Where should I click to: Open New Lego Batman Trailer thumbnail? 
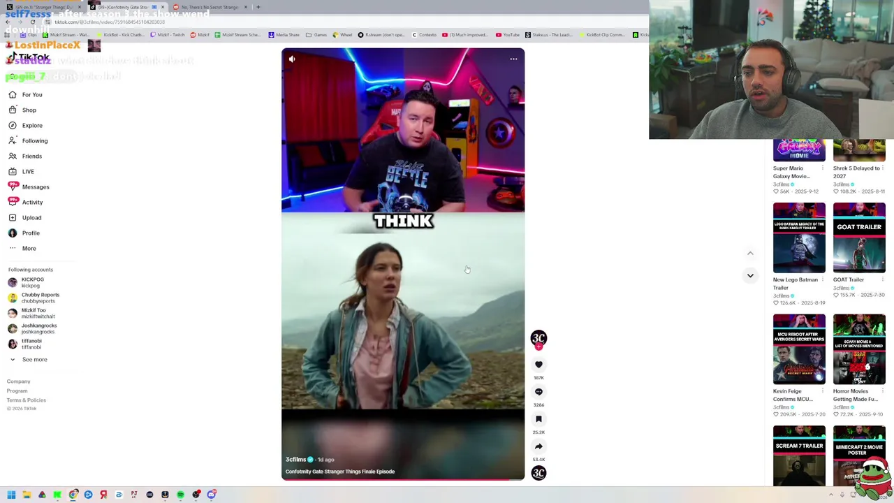pos(799,238)
